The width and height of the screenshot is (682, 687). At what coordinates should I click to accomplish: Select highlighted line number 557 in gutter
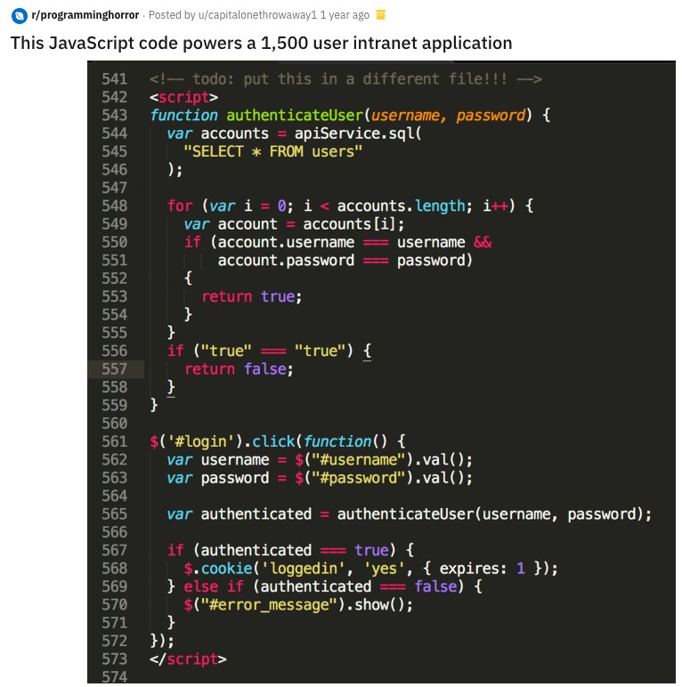click(x=114, y=369)
